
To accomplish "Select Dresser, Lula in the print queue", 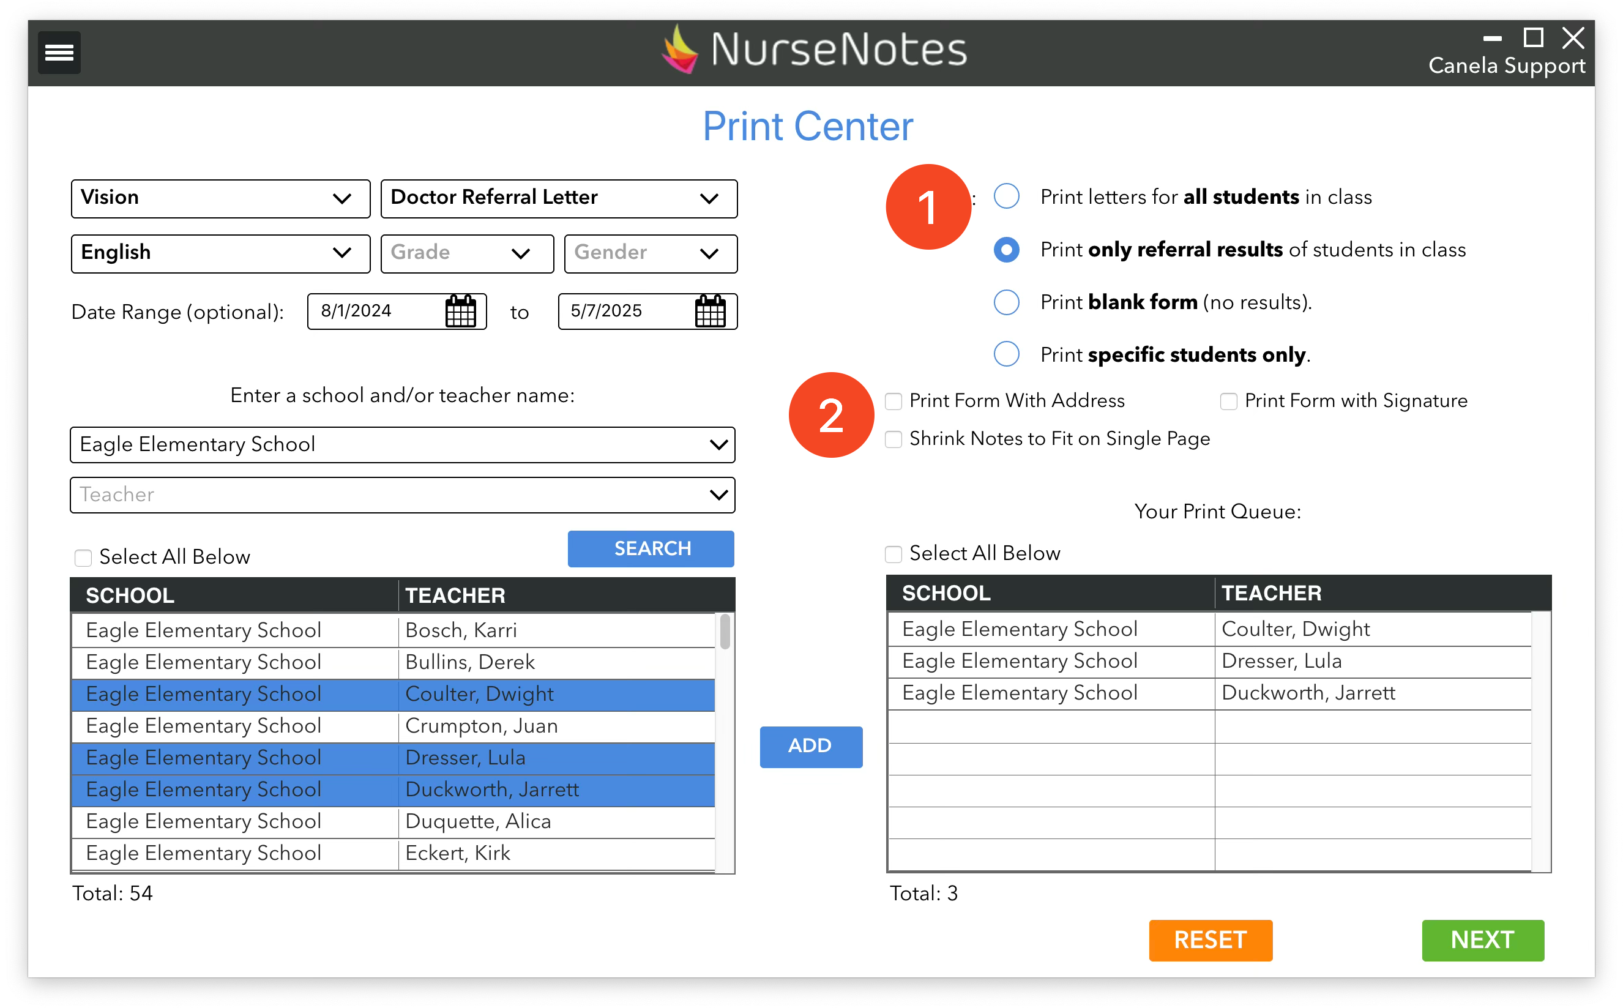I will 1280,662.
